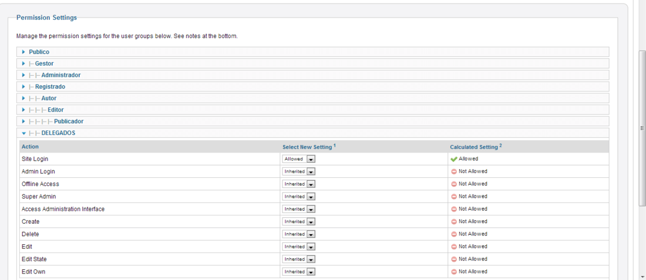The width and height of the screenshot is (646, 280).
Task: Open Edit State permission dropdown
Action: tap(299, 259)
